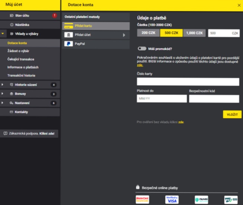Select the Přidat kartu payment method
Viewport: 243px width, 205px height.
pyautogui.click(x=96, y=26)
